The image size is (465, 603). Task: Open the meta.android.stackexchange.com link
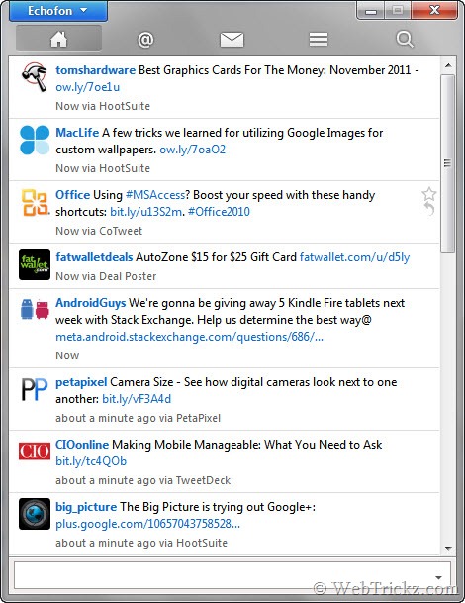pos(189,337)
